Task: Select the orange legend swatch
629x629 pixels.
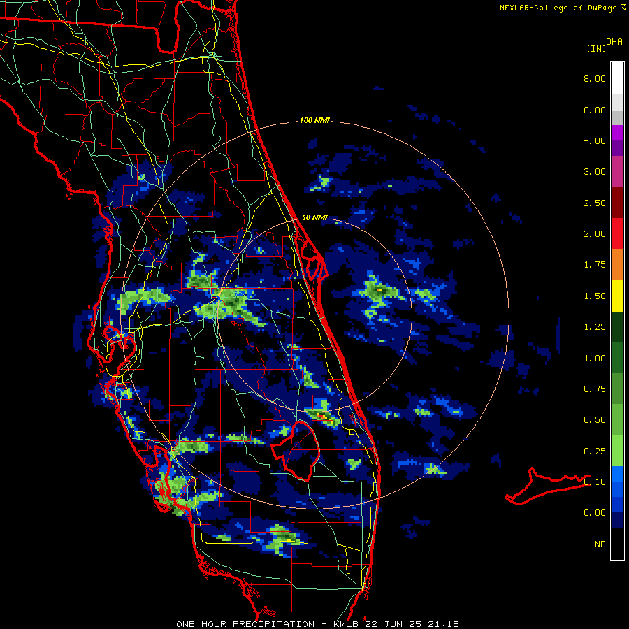Action: [x=617, y=265]
